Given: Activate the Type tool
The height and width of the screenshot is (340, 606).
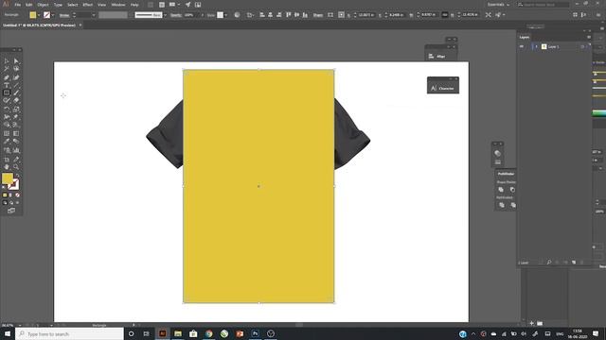Looking at the screenshot, I should point(7,85).
